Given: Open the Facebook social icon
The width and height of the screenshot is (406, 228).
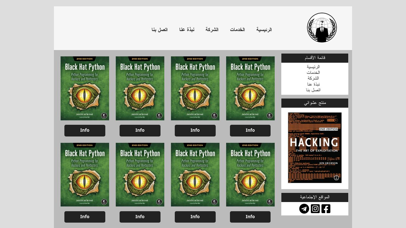Looking at the screenshot, I should (326, 209).
